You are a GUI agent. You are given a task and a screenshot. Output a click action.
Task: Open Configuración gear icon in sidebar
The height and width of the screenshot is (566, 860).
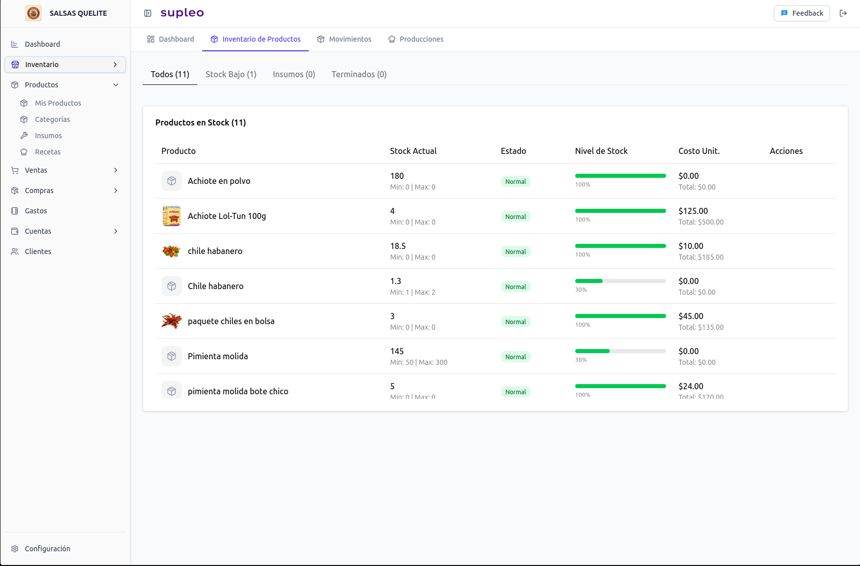tap(15, 549)
